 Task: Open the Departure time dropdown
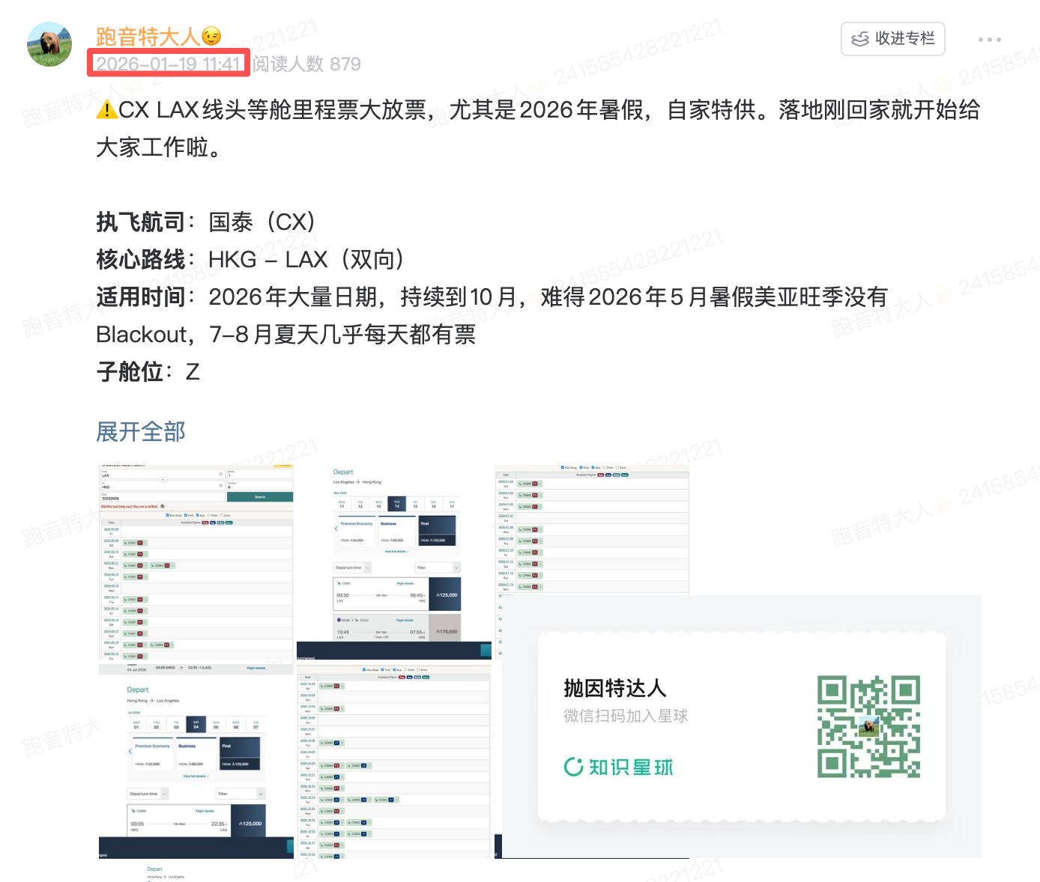click(x=352, y=568)
